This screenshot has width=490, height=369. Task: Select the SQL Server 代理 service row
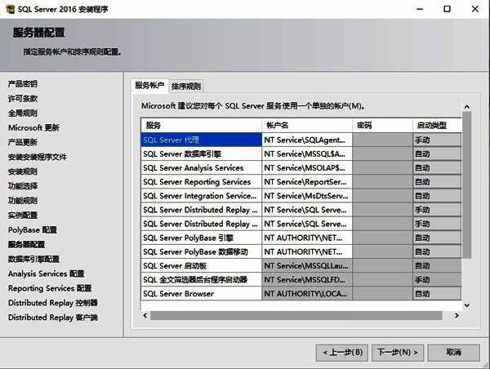click(x=201, y=140)
